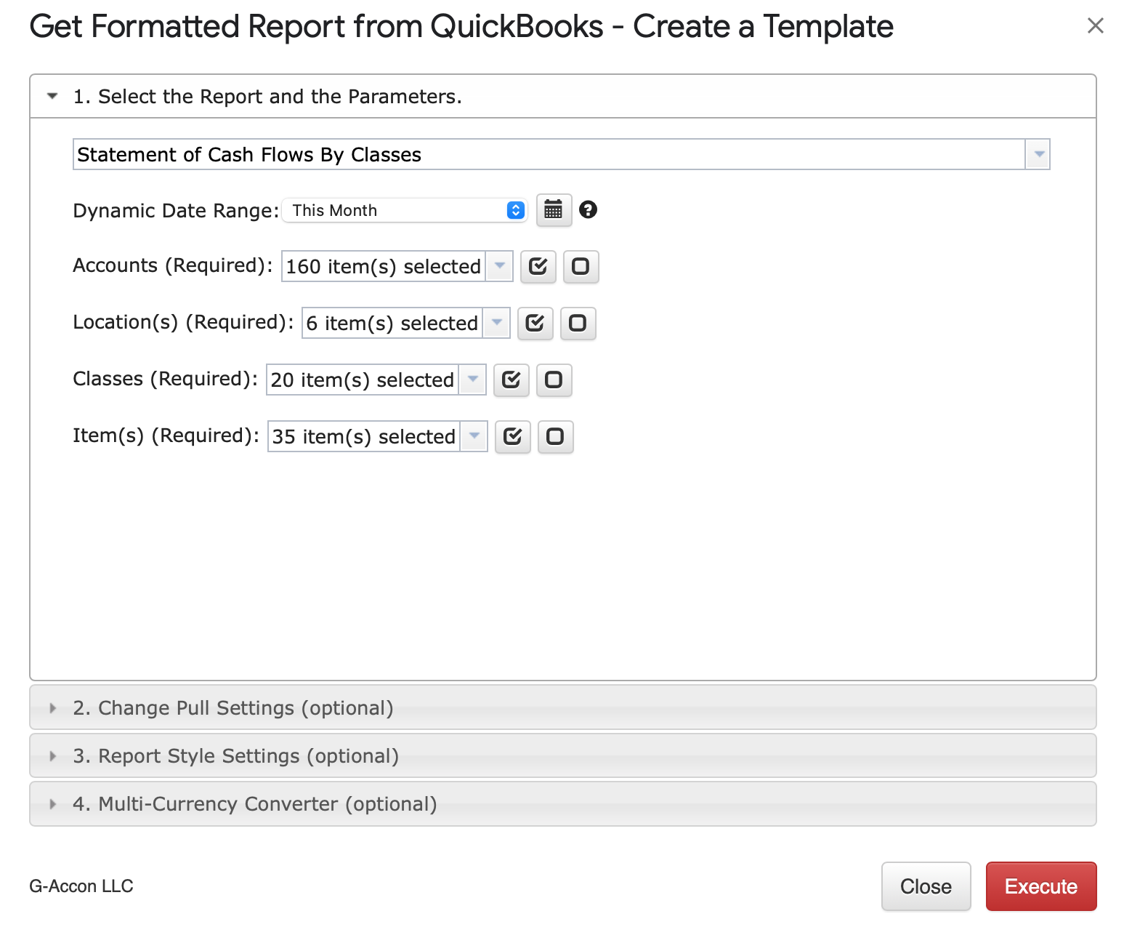
Task: Collapse section 1 Select the Report and Parameters
Action: pos(562,96)
